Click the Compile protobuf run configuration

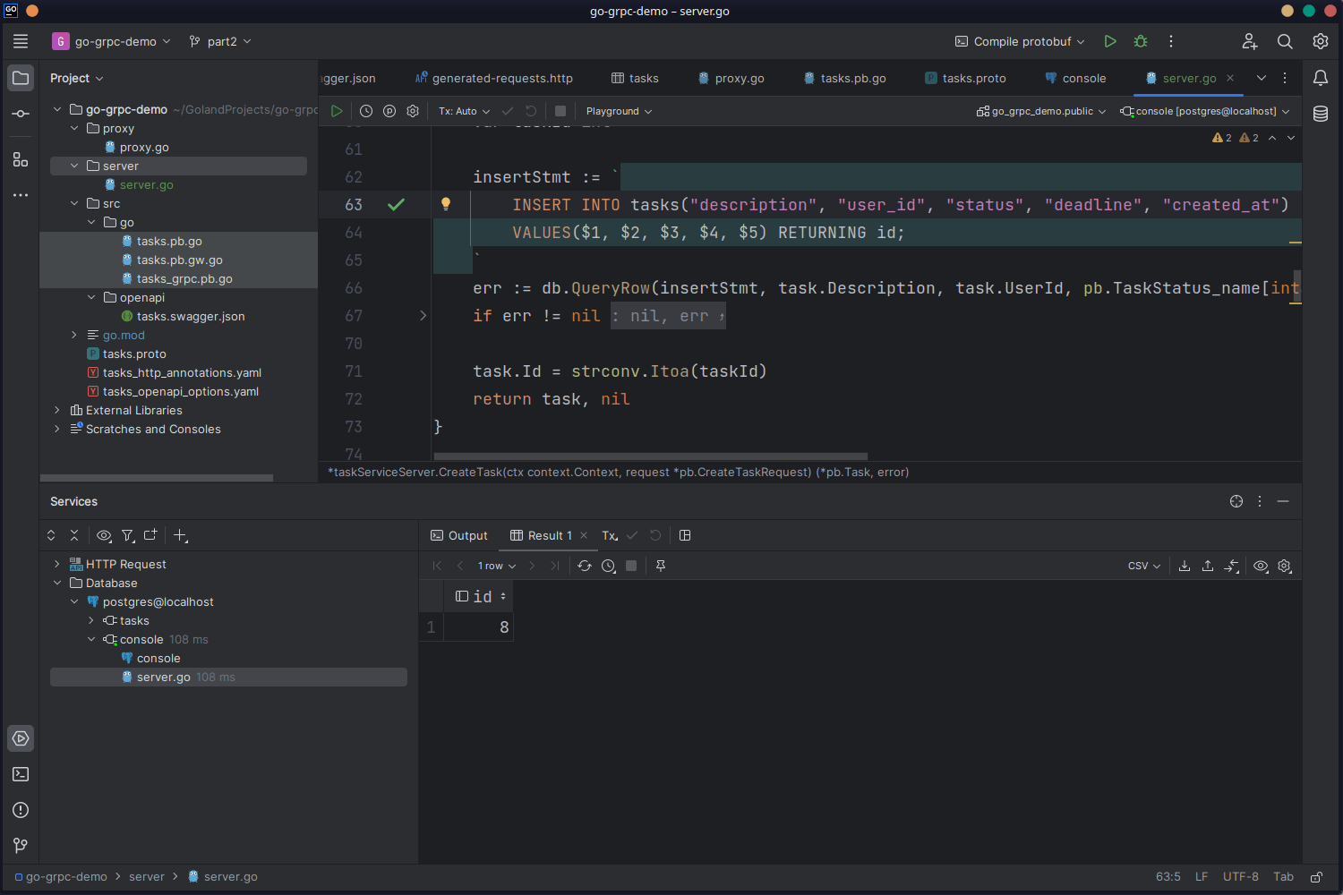point(1020,41)
